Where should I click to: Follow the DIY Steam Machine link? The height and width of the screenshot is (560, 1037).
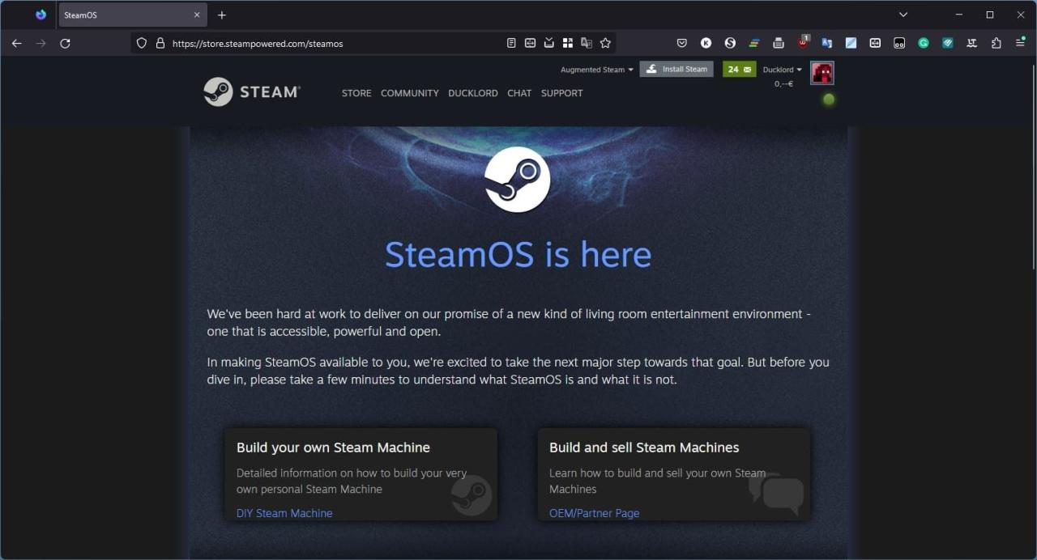coord(284,513)
